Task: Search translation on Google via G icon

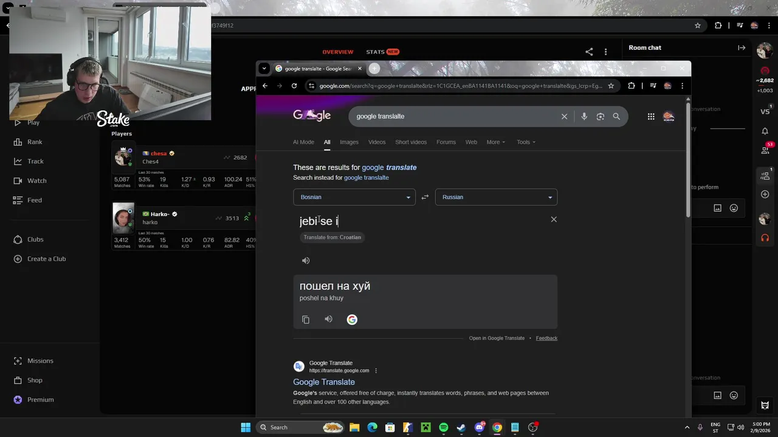Action: [x=352, y=319]
